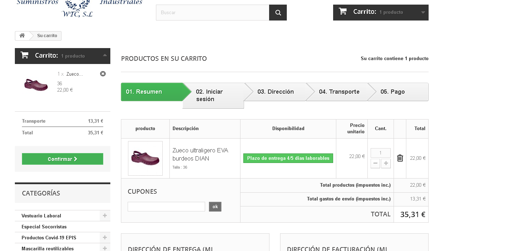
Task: Click the coupon ok button
Action: click(215, 207)
